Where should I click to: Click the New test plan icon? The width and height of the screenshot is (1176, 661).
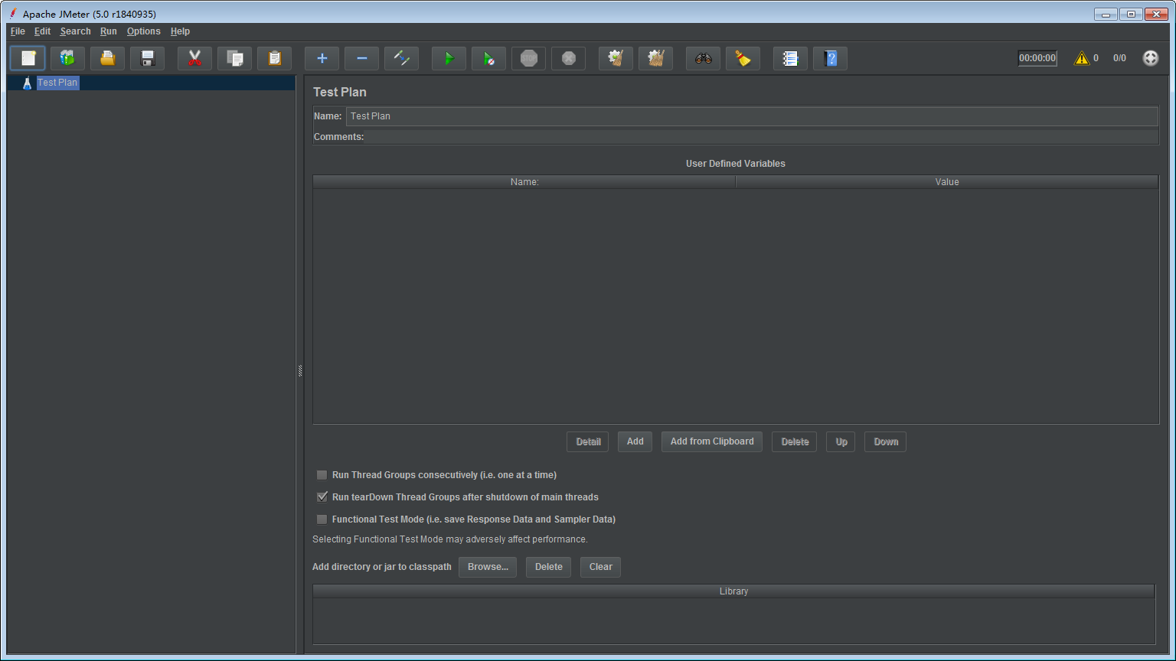(x=28, y=58)
